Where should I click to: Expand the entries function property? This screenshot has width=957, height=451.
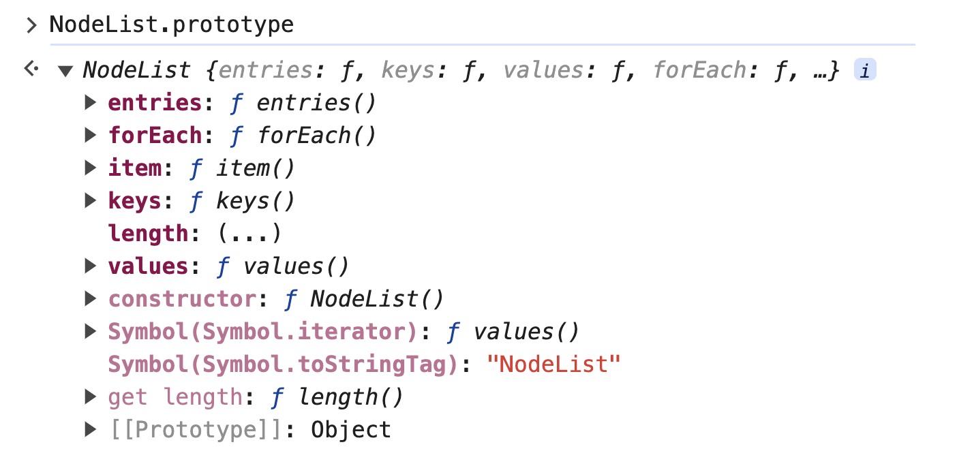[91, 103]
